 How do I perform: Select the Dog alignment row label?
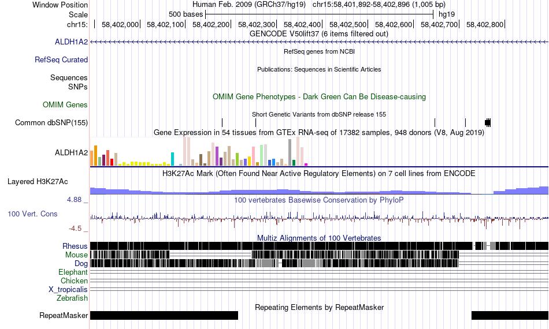coord(81,264)
